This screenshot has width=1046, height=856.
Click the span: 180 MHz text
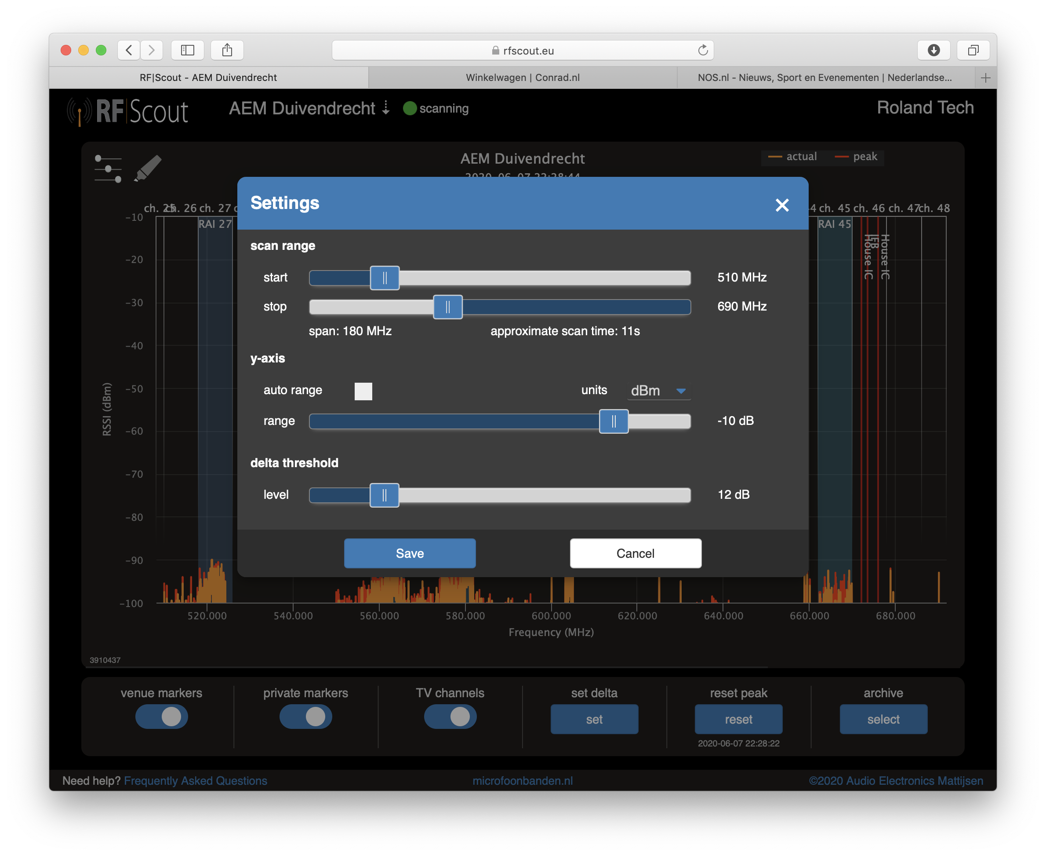coord(350,331)
